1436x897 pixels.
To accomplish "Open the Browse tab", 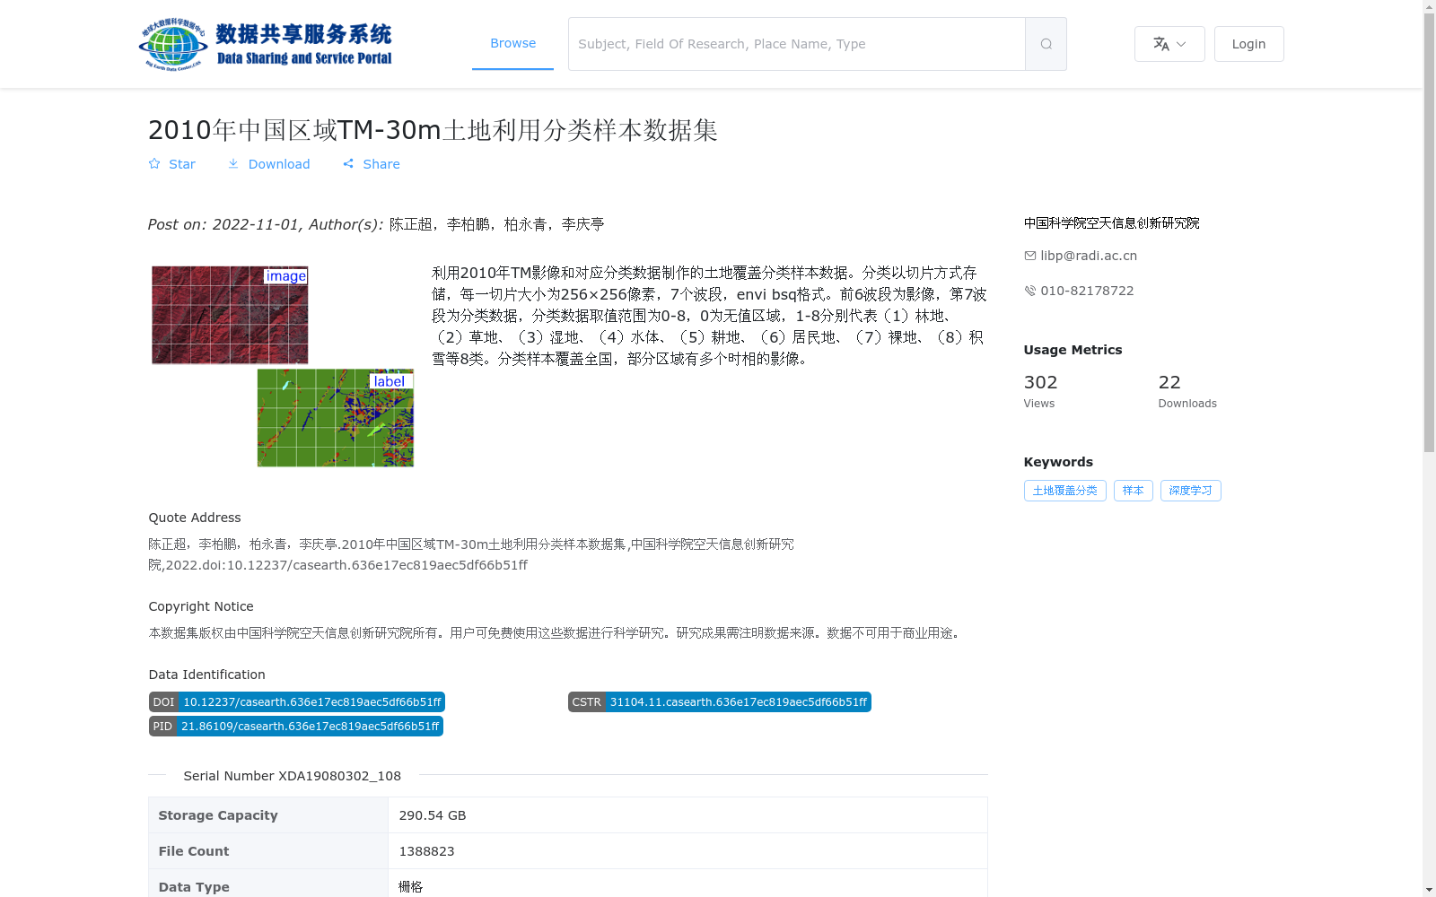I will point(512,43).
